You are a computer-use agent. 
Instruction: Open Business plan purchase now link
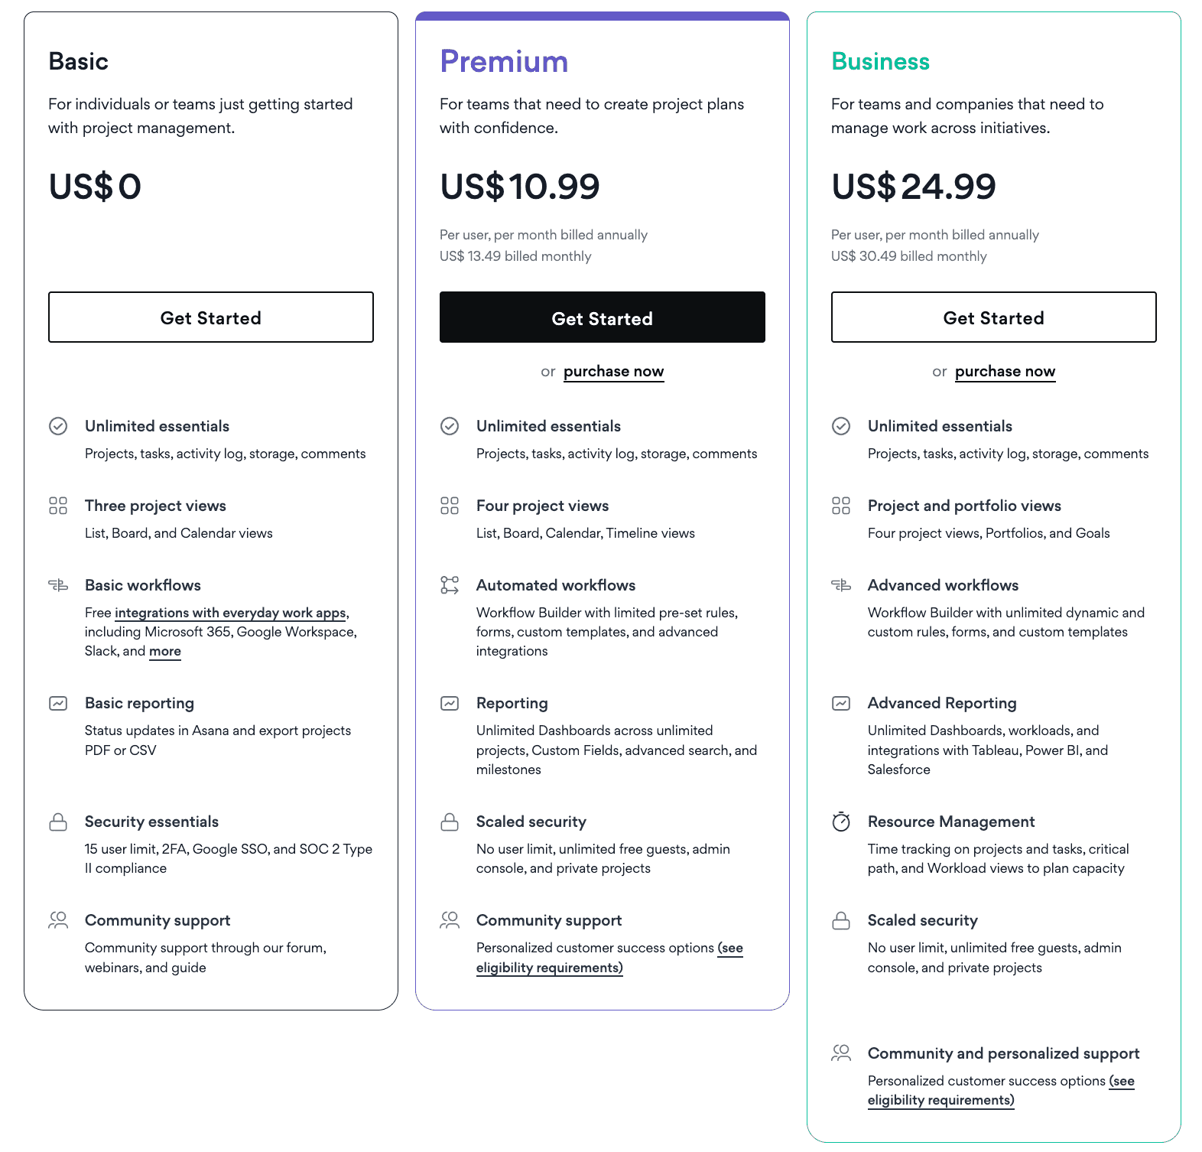(x=1005, y=372)
